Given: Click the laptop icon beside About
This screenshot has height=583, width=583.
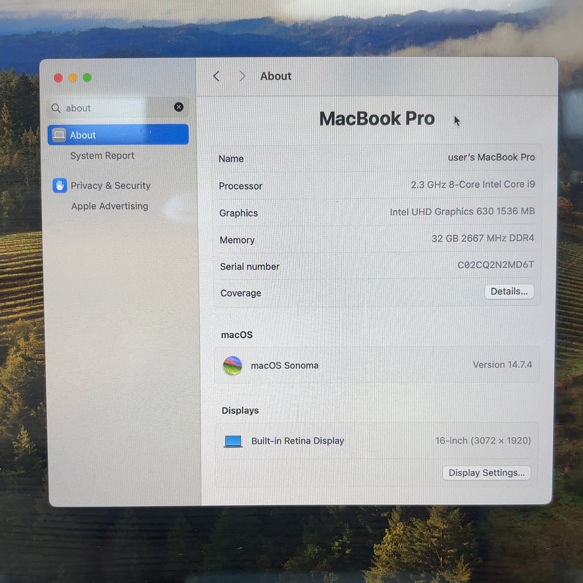Looking at the screenshot, I should pyautogui.click(x=59, y=135).
